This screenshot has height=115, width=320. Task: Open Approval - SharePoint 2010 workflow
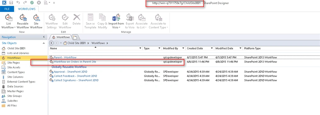click(70, 72)
